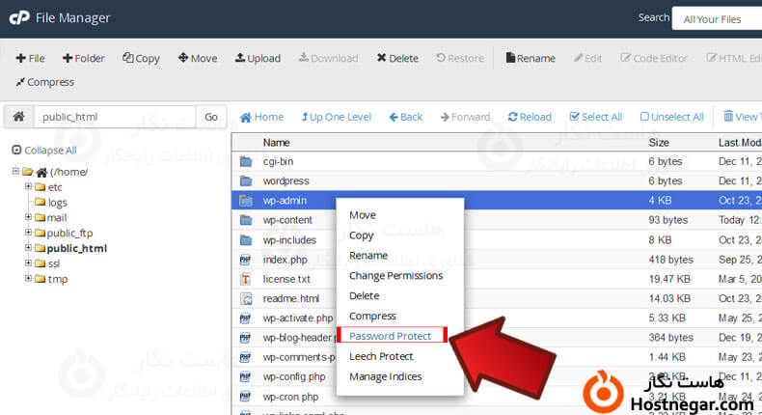Click the home icon beside path field
Image resolution: width=762 pixels, height=415 pixels.
18,118
